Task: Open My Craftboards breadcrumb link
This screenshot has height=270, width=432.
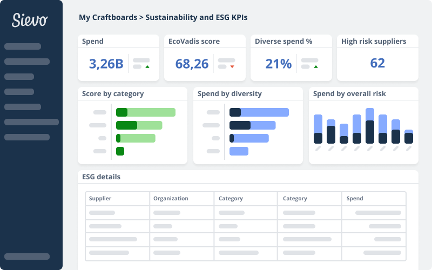Action: coord(107,17)
